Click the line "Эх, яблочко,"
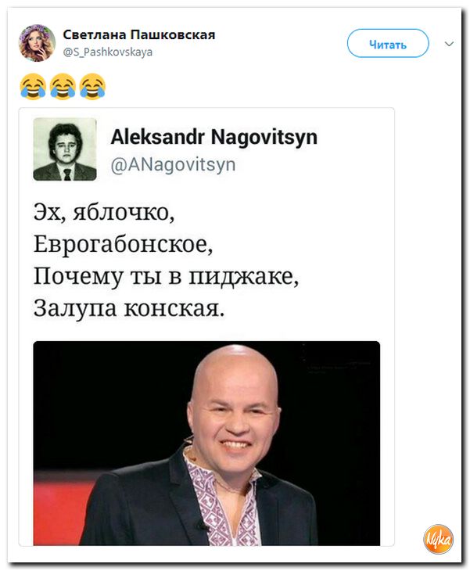 [104, 212]
